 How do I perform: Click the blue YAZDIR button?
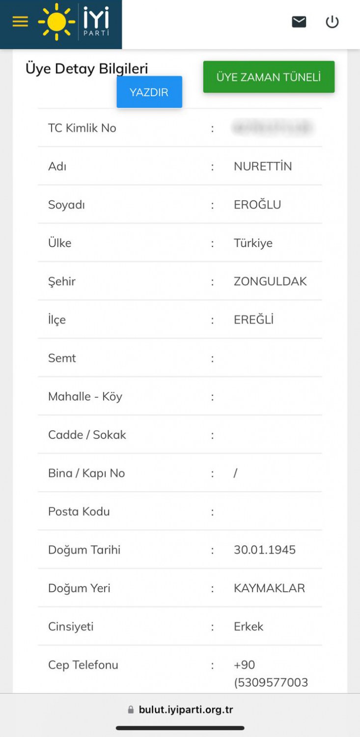pos(149,92)
